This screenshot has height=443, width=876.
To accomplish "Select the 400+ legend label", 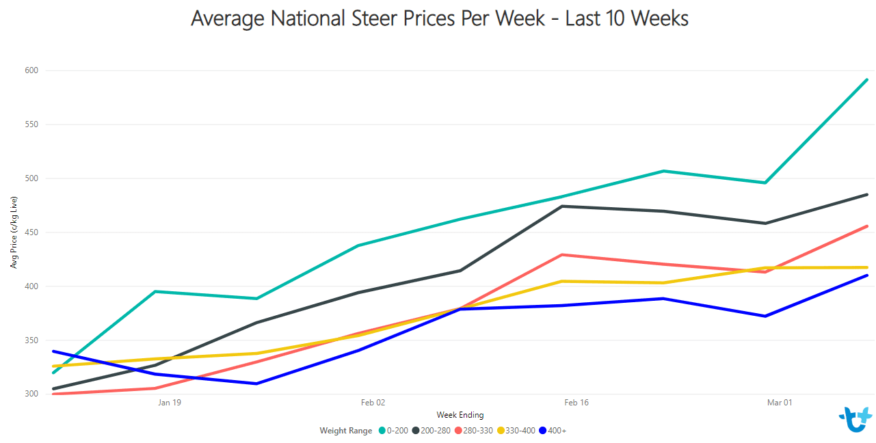I will [557, 431].
